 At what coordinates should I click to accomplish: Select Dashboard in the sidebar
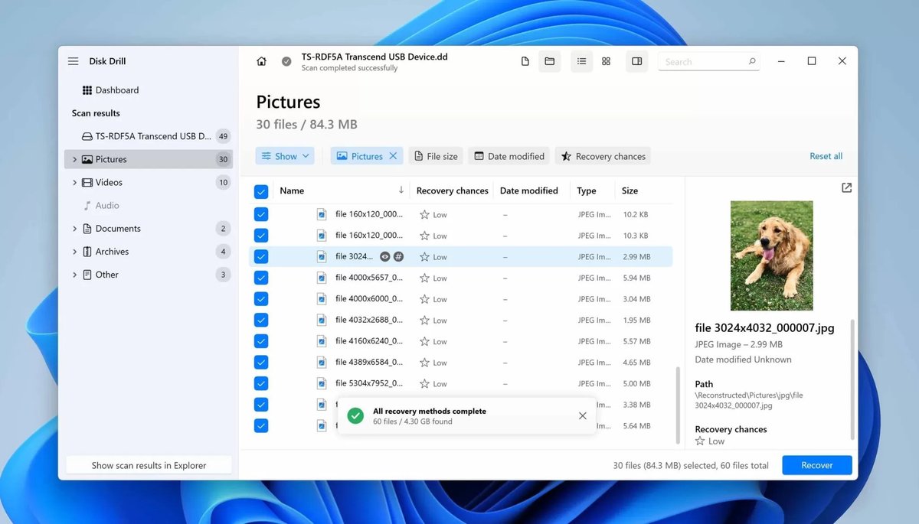(117, 90)
